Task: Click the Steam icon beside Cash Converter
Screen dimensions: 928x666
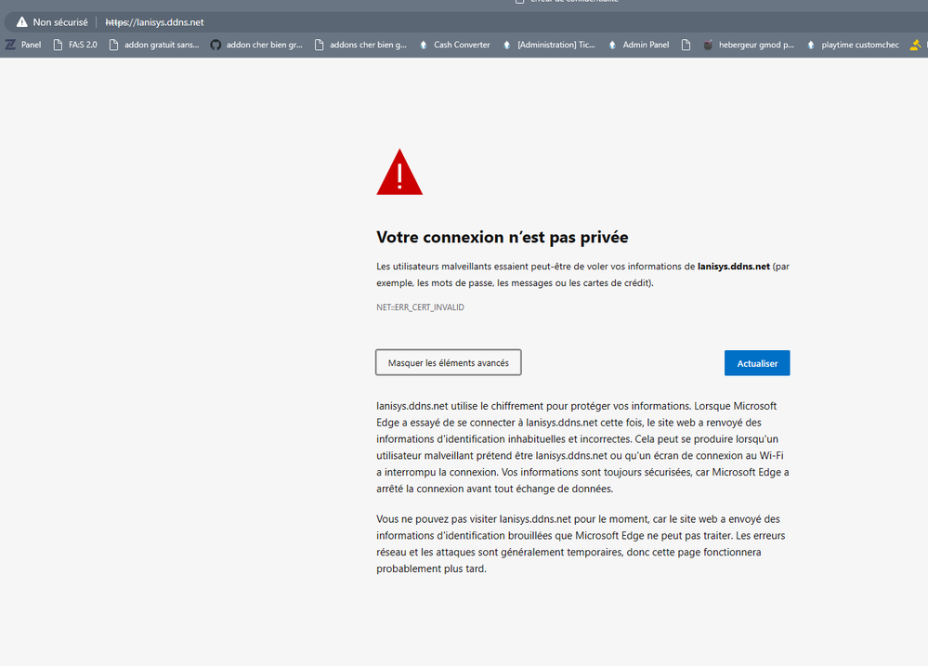Action: [422, 44]
